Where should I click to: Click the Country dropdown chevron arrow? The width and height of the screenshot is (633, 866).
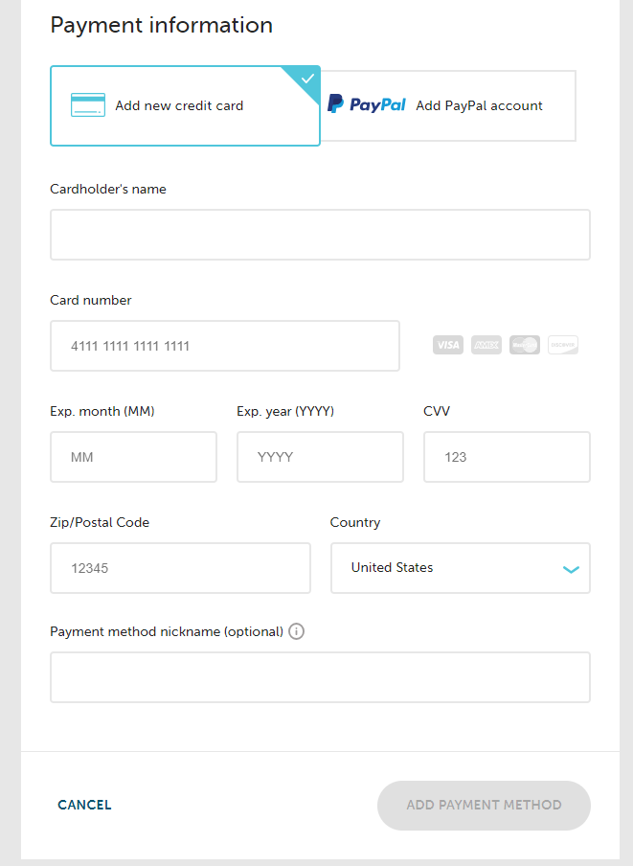[571, 569]
